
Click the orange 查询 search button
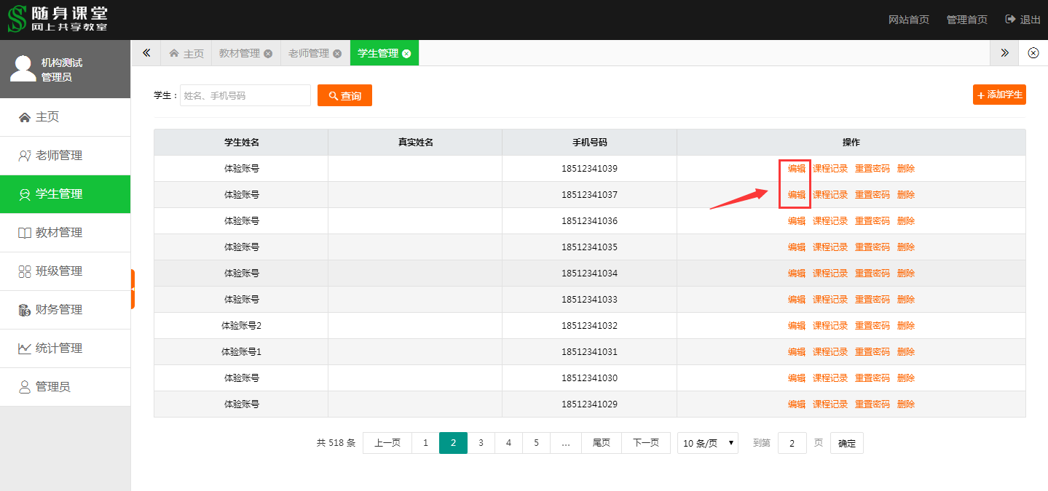point(344,95)
